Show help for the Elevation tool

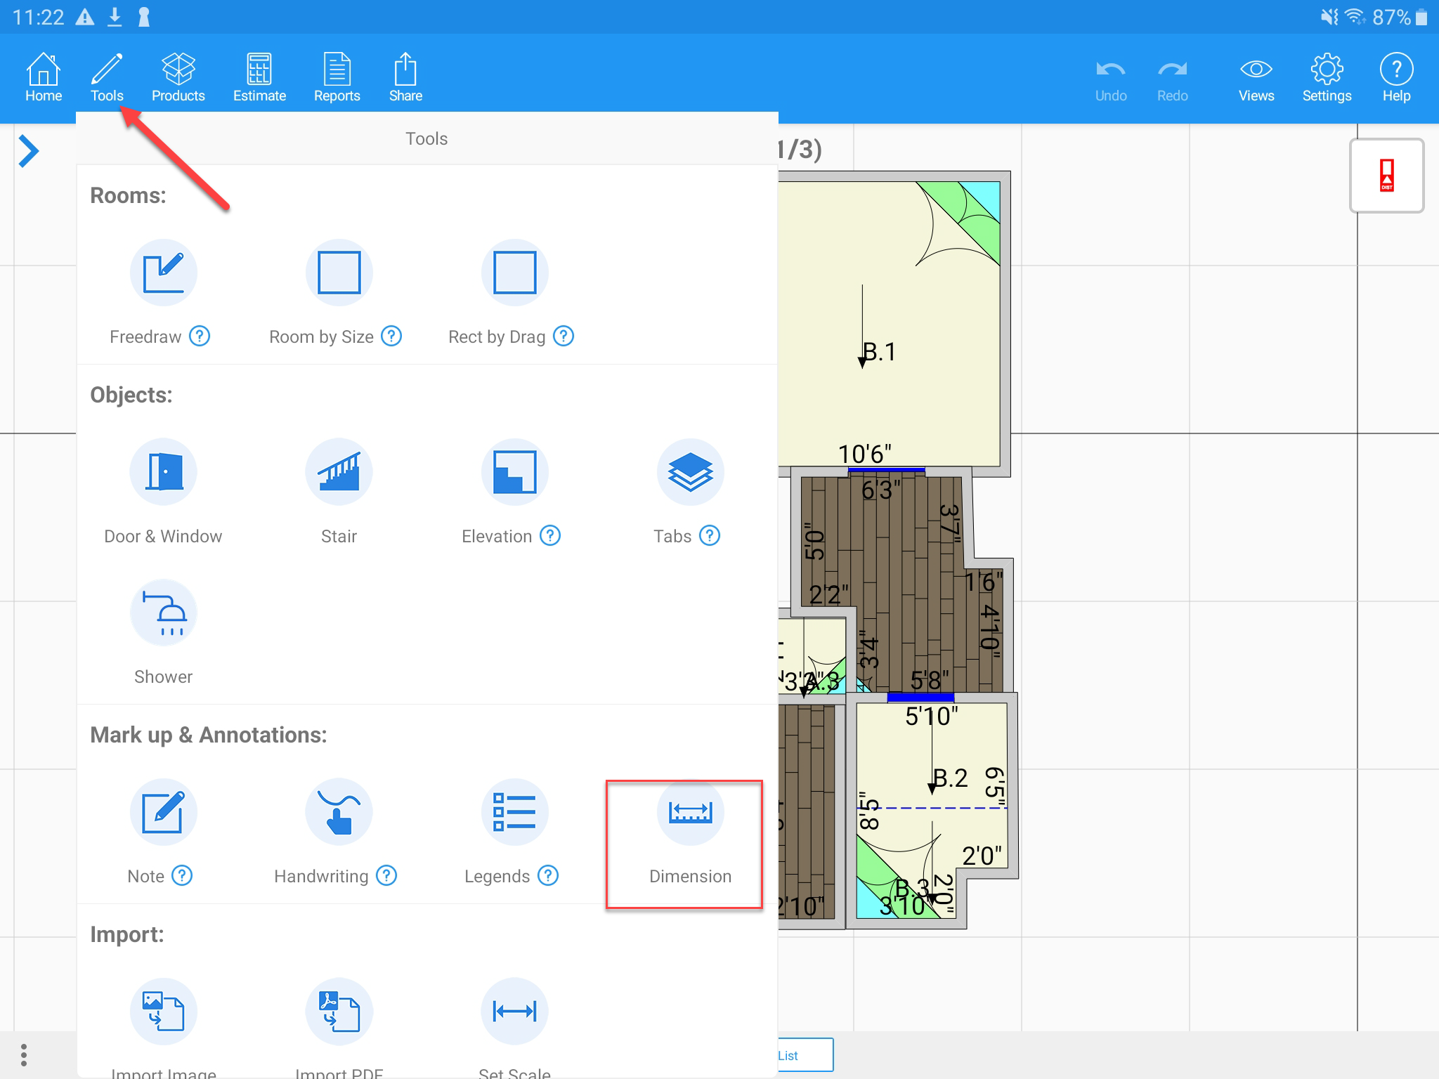(x=550, y=536)
